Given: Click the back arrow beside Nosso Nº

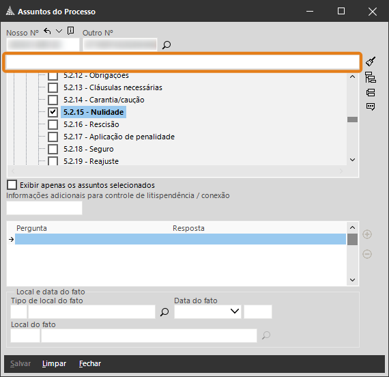Looking at the screenshot, I should tap(47, 31).
